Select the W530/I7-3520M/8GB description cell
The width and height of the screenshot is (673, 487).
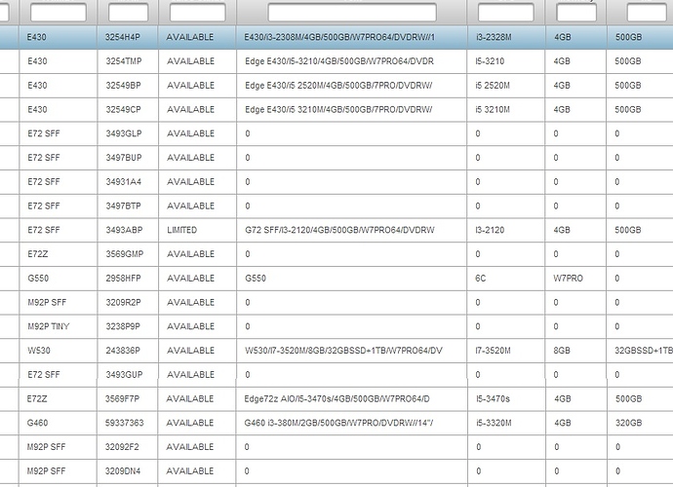click(x=343, y=351)
